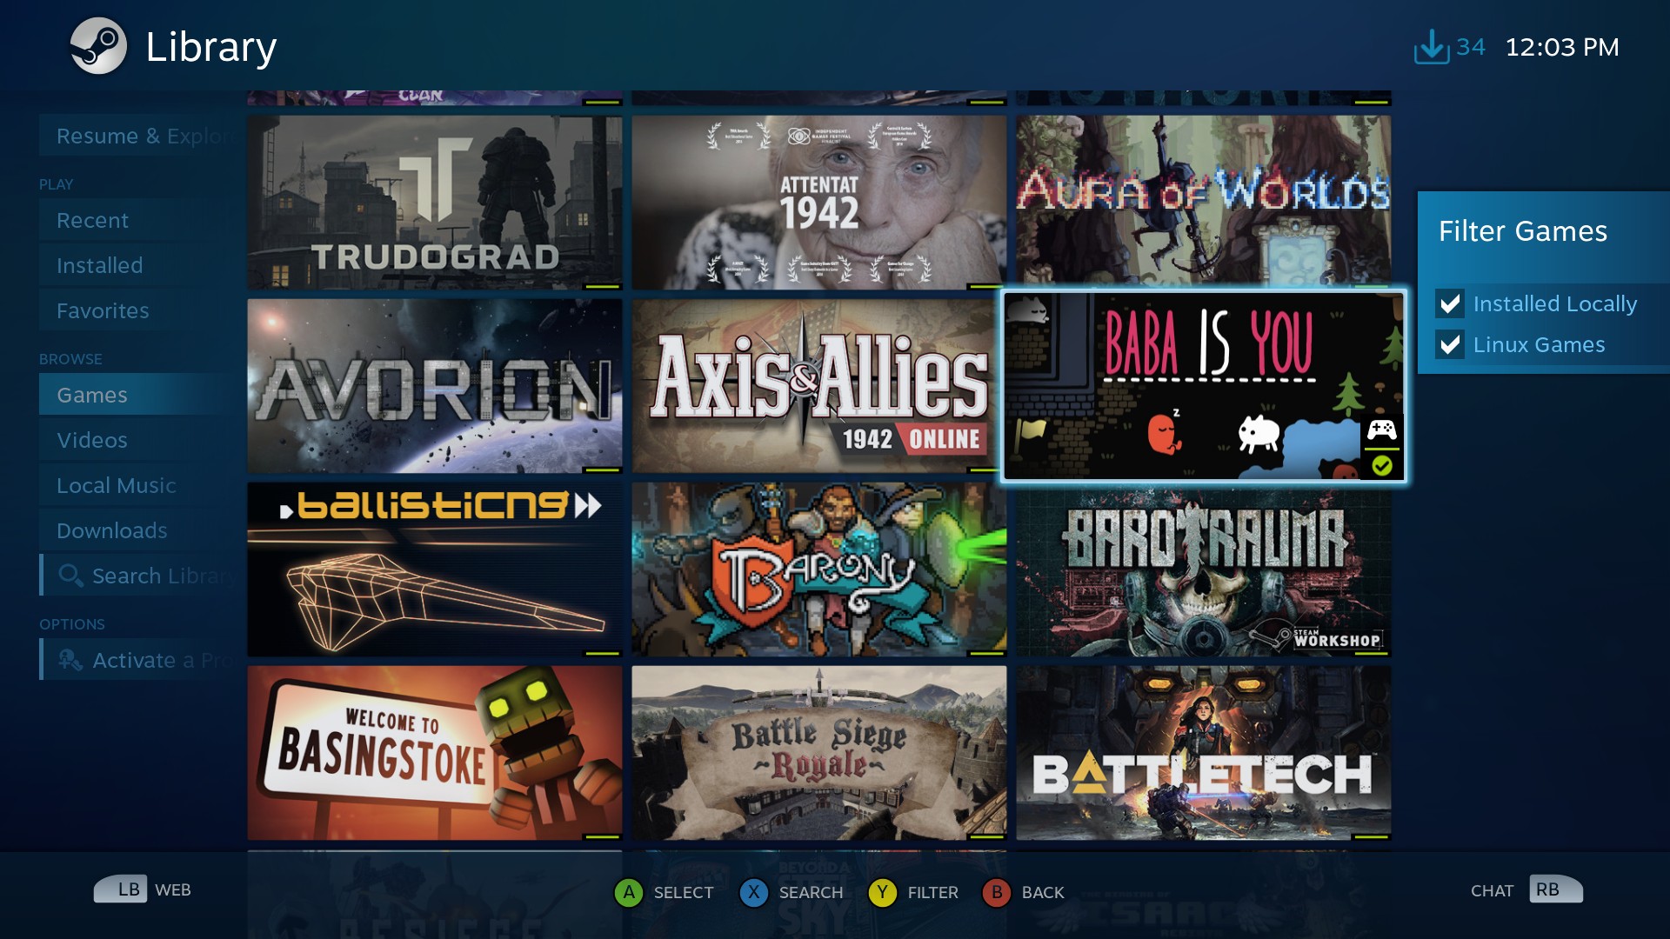The width and height of the screenshot is (1670, 939).
Task: Expand the Options section in sidebar
Action: pyautogui.click(x=72, y=623)
